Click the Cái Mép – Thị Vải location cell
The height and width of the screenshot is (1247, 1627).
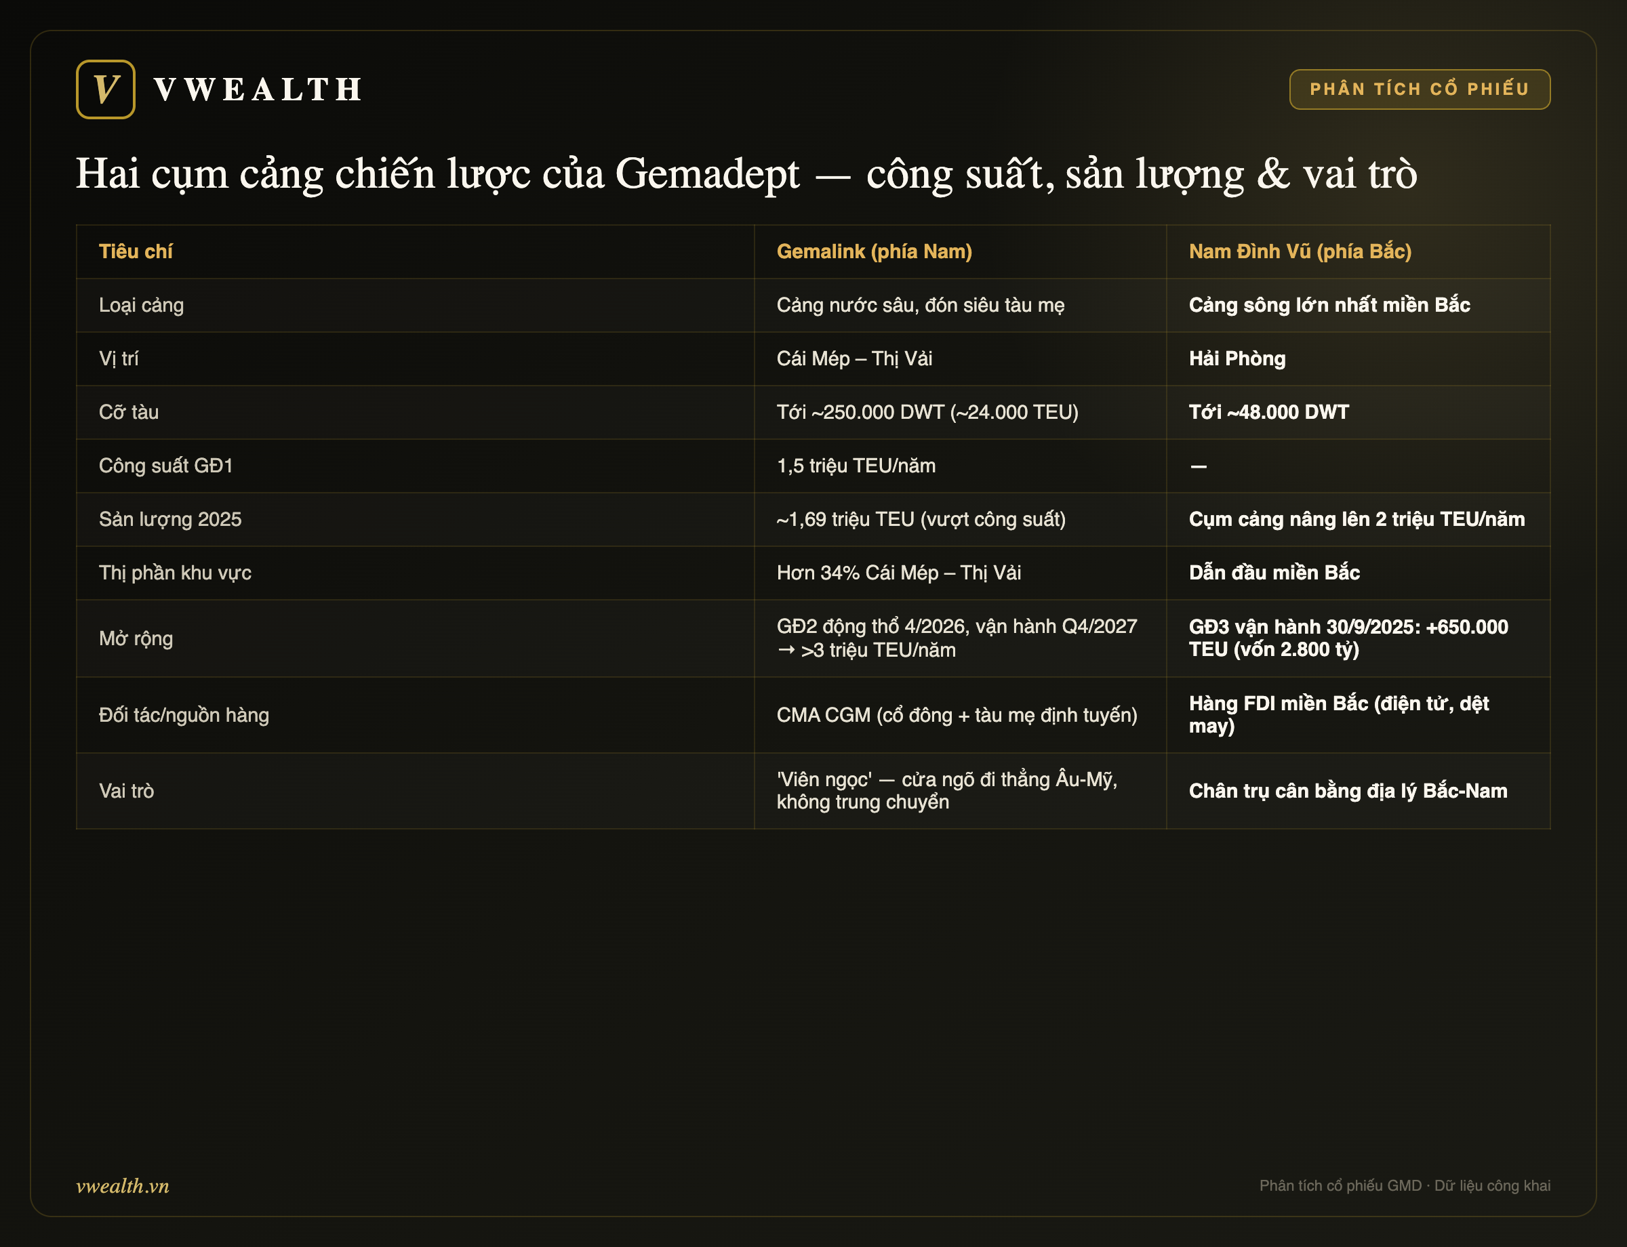tap(854, 359)
